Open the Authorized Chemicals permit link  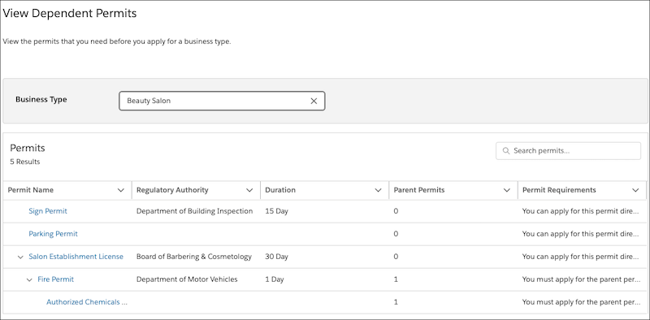point(87,302)
